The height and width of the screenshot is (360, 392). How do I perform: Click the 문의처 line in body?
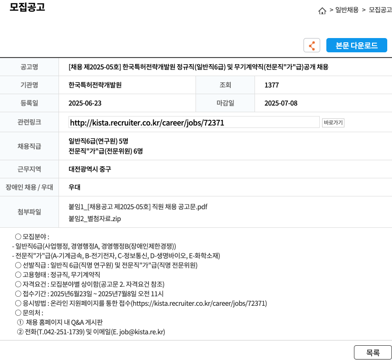tap(29, 313)
